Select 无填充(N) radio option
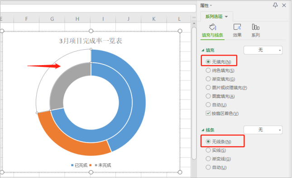The width and height of the screenshot is (292, 178). (218, 62)
